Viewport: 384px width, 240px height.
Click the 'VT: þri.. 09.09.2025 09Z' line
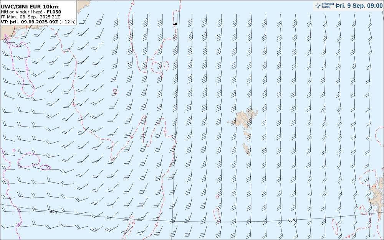38,22
